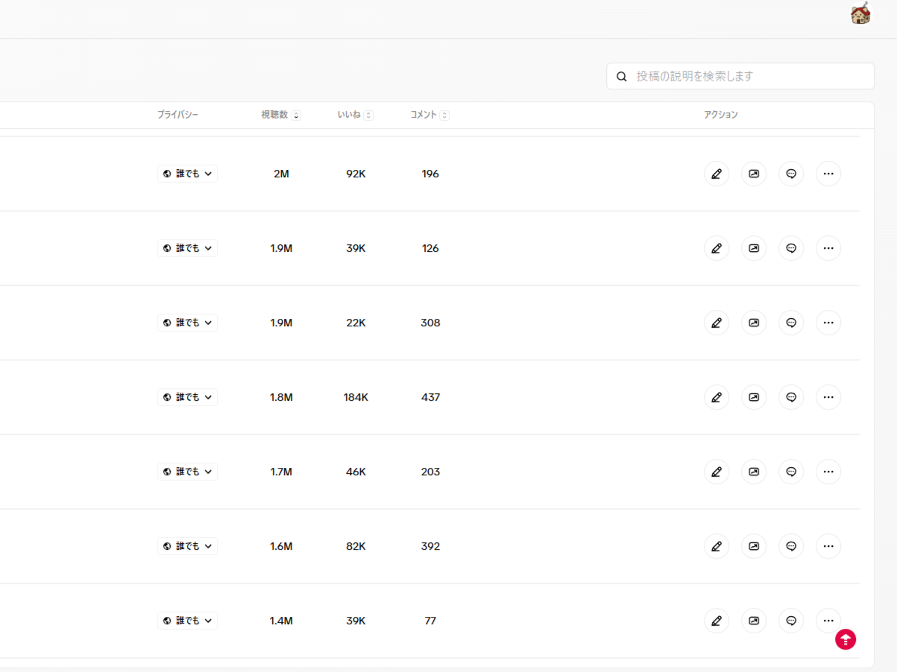Open analytics for the 1.7M-views post
The height and width of the screenshot is (672, 897).
(754, 472)
